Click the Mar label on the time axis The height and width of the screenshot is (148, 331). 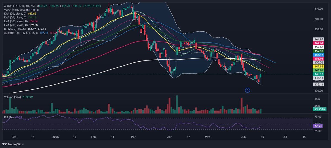pyautogui.click(x=134, y=136)
